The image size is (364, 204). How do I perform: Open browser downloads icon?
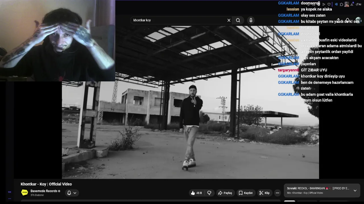click(x=352, y=4)
